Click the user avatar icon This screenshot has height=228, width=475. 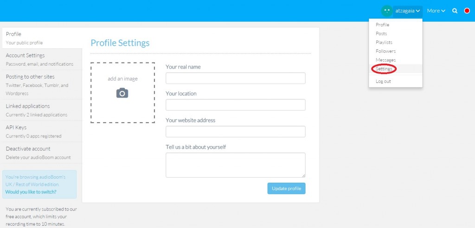tap(386, 11)
